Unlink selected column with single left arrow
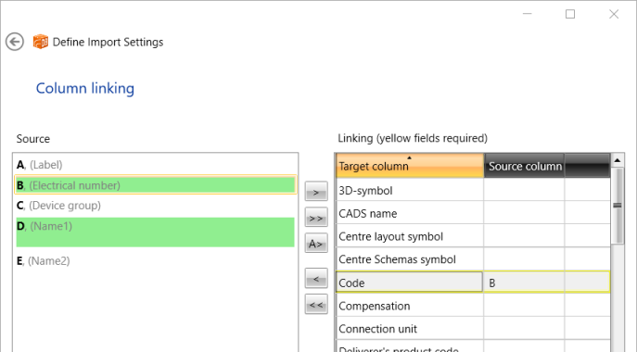The width and height of the screenshot is (637, 352). click(316, 279)
